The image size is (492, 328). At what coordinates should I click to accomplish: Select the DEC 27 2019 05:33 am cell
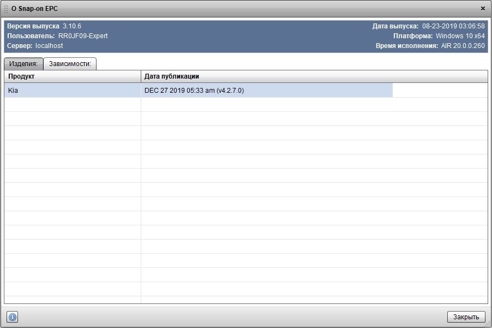(267, 91)
